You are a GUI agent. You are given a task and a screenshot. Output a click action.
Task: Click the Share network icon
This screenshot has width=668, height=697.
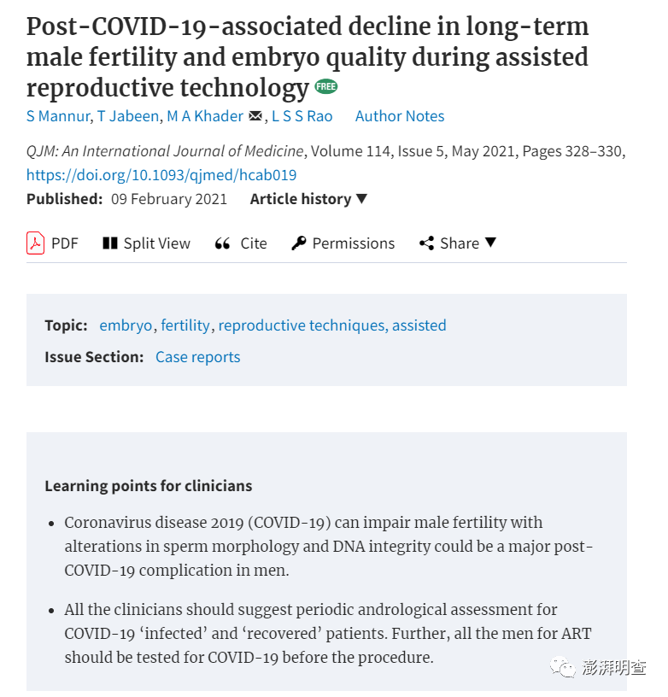click(x=426, y=243)
